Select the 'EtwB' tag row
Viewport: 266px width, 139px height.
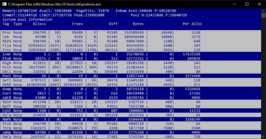[131, 58]
